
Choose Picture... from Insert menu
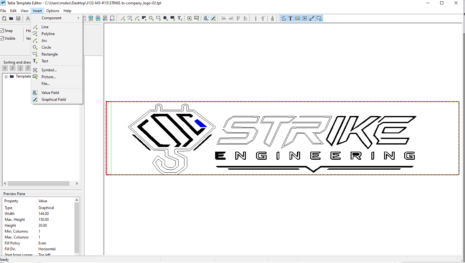coord(57,77)
